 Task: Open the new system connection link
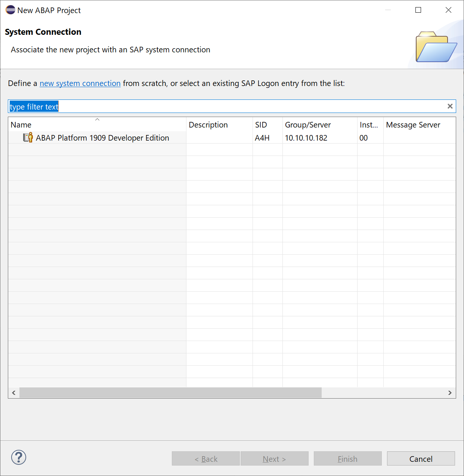pyautogui.click(x=80, y=83)
